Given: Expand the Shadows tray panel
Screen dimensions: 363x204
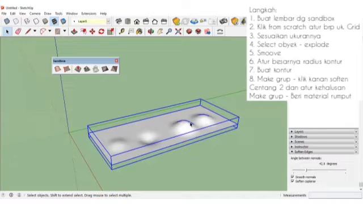Looking at the screenshot, I should pyautogui.click(x=323, y=137).
